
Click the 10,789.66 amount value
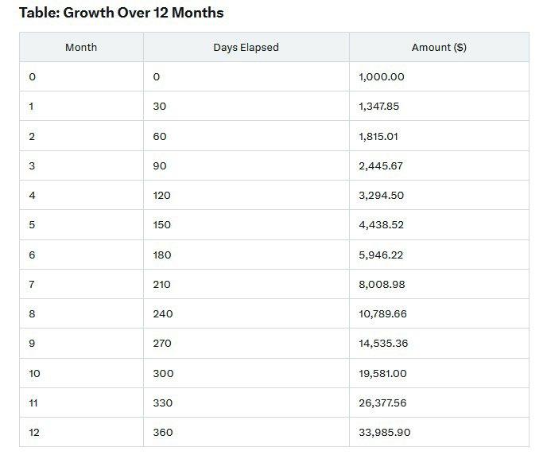[383, 314]
